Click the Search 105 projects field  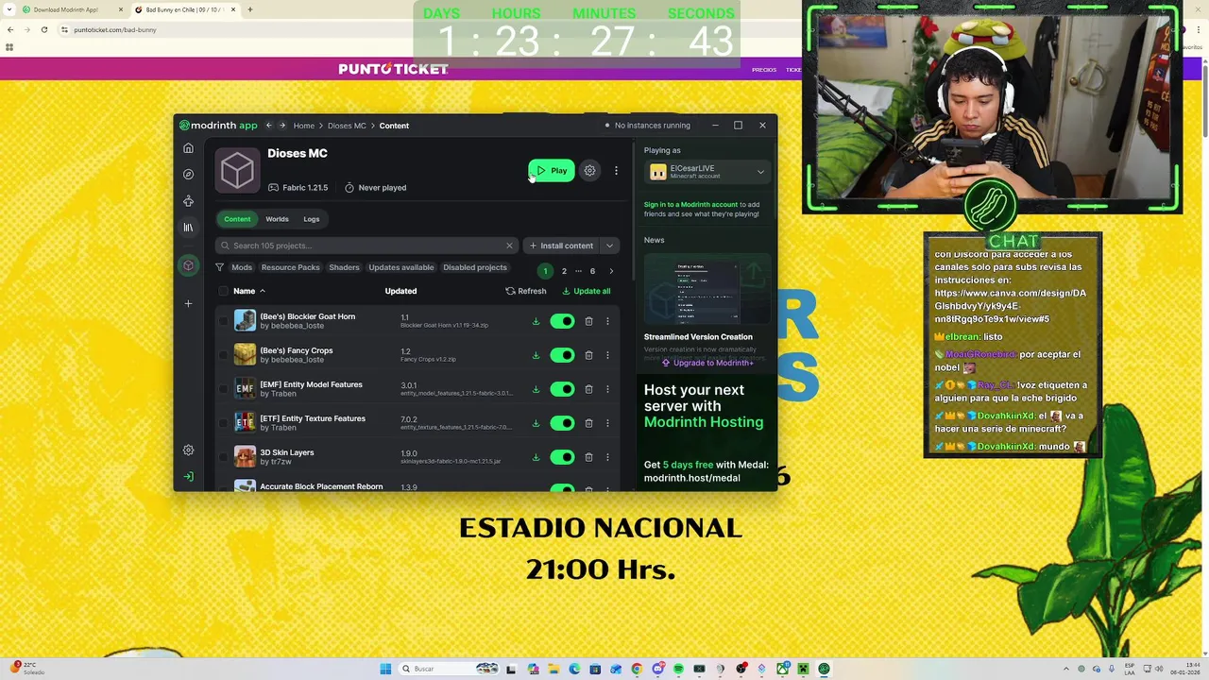coord(366,246)
